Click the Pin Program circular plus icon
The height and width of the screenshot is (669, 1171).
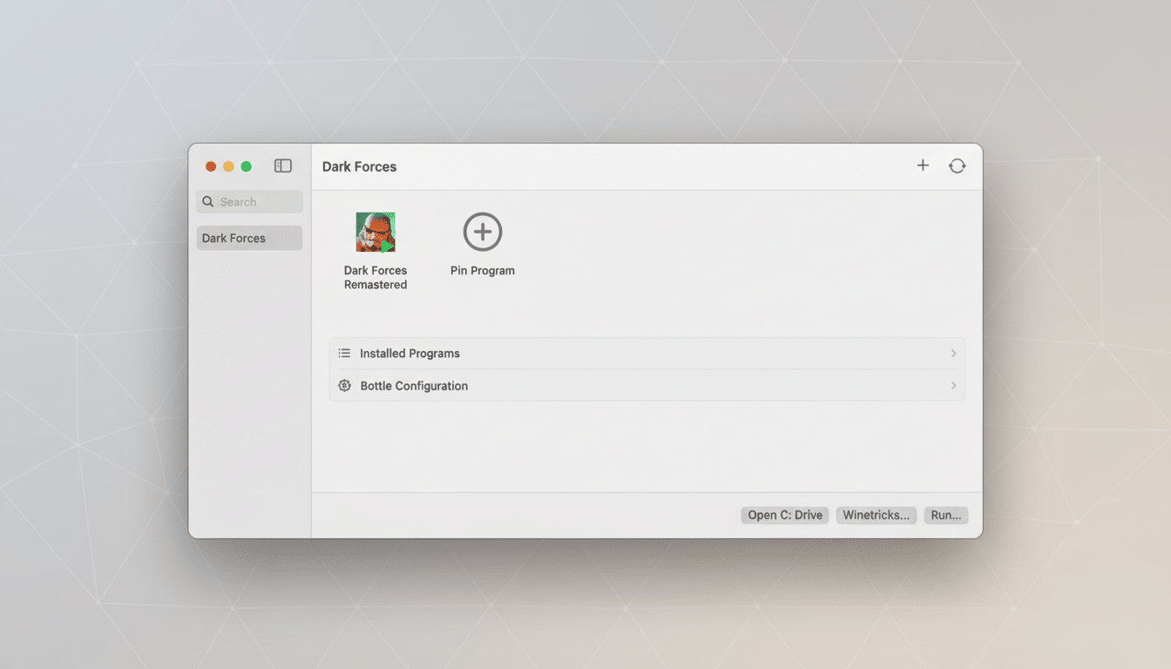[482, 232]
